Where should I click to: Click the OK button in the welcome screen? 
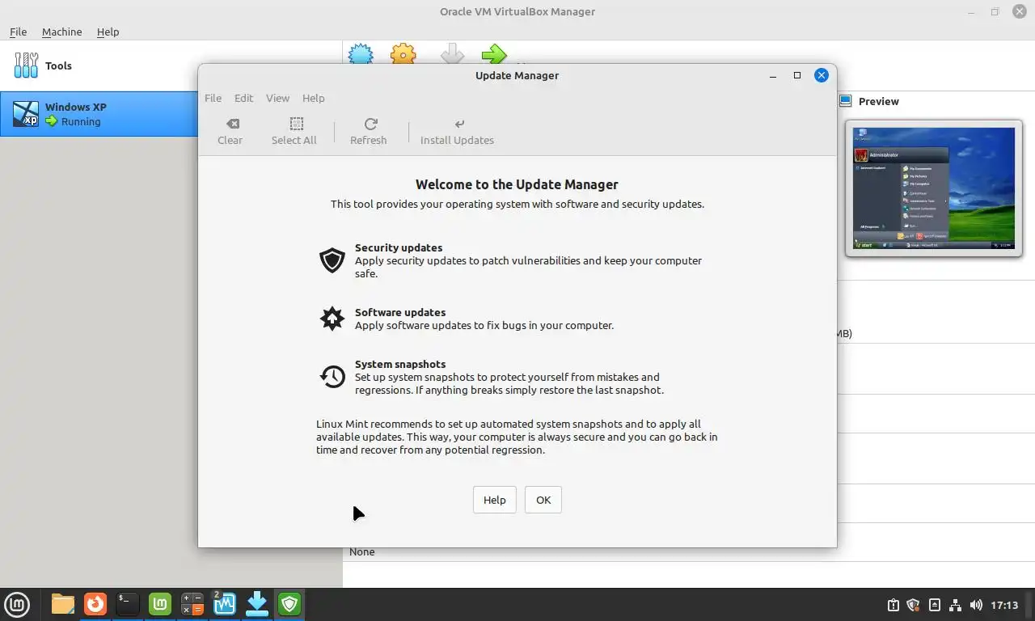point(543,500)
